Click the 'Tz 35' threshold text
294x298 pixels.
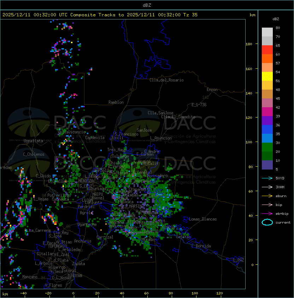(x=190, y=15)
